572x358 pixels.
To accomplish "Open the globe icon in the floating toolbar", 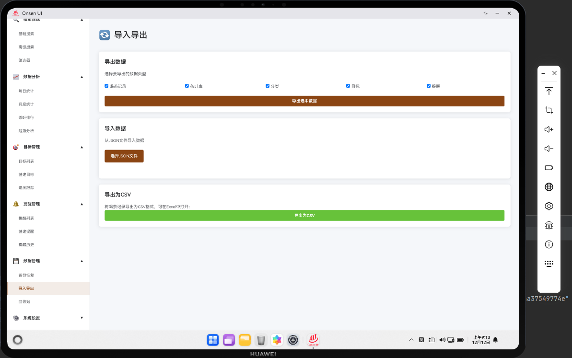I will point(549,187).
